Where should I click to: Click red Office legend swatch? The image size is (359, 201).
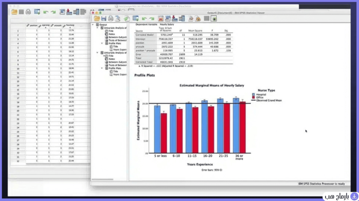[253, 97]
